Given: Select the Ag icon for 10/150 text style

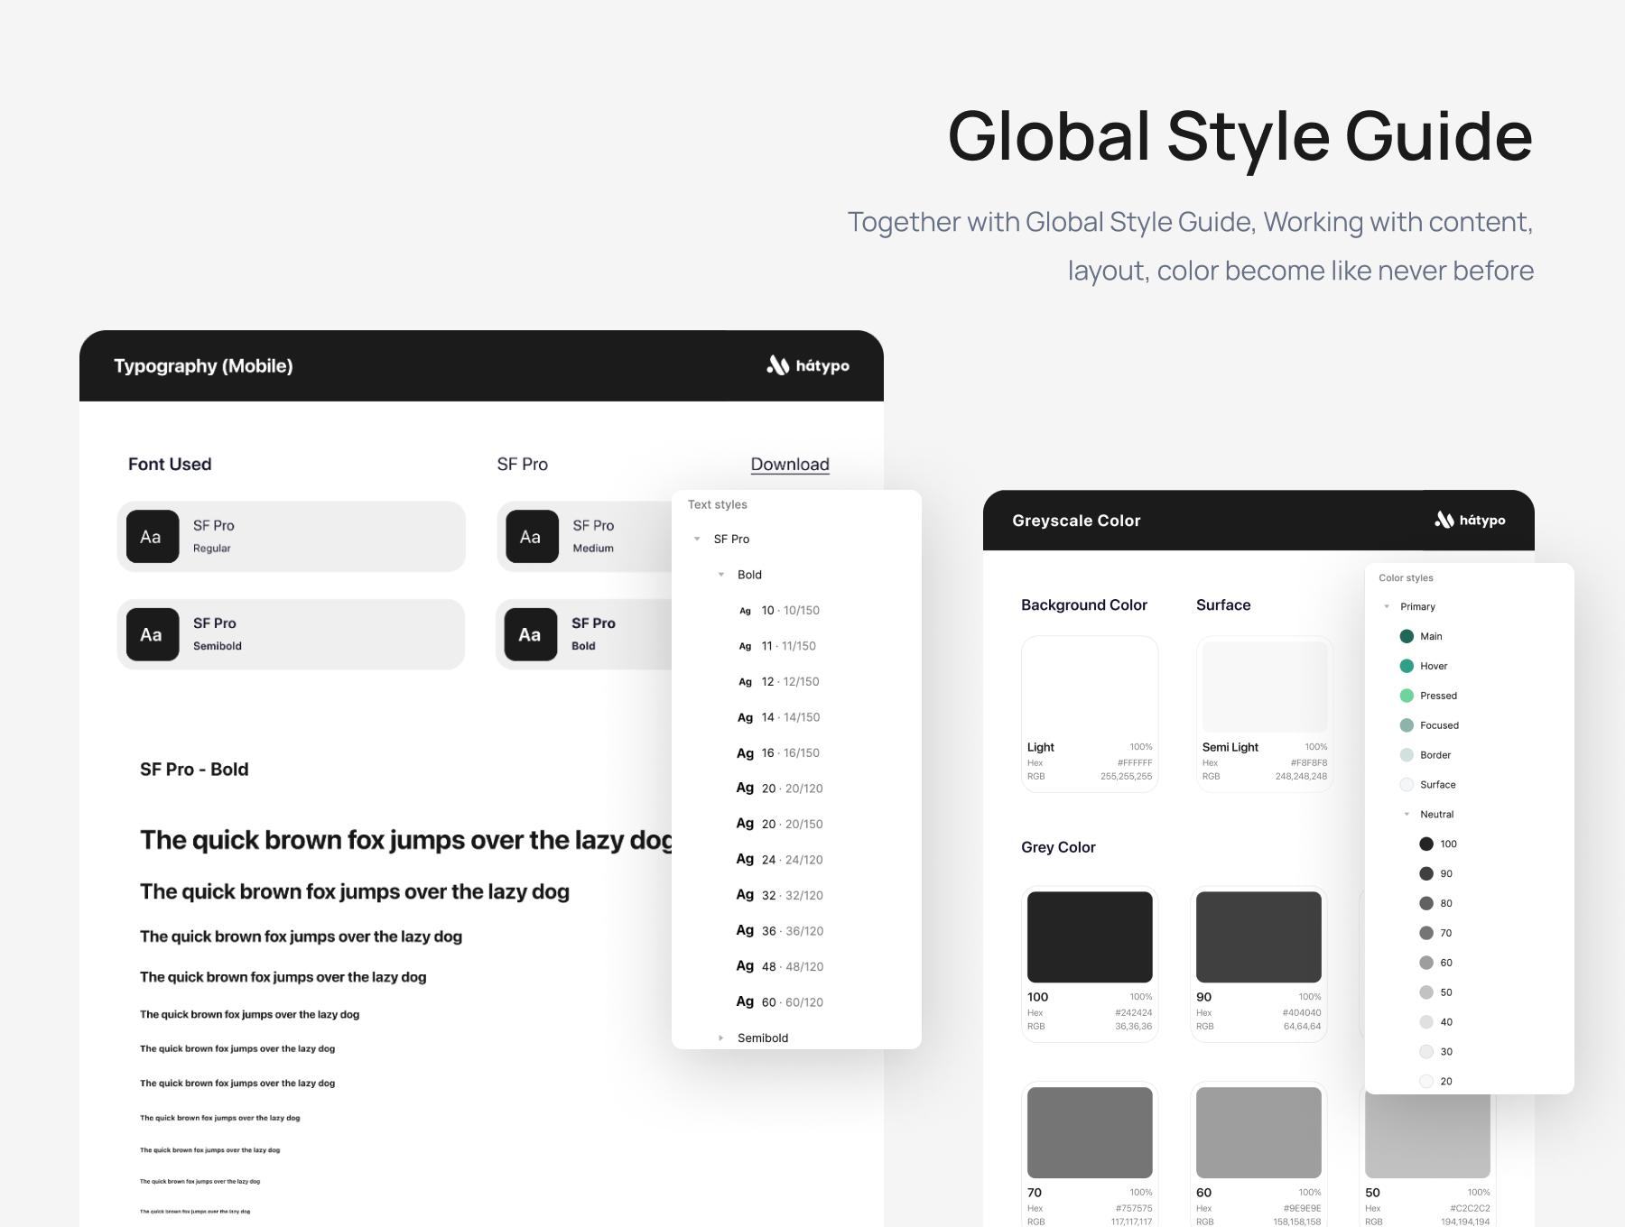Looking at the screenshot, I should (745, 611).
